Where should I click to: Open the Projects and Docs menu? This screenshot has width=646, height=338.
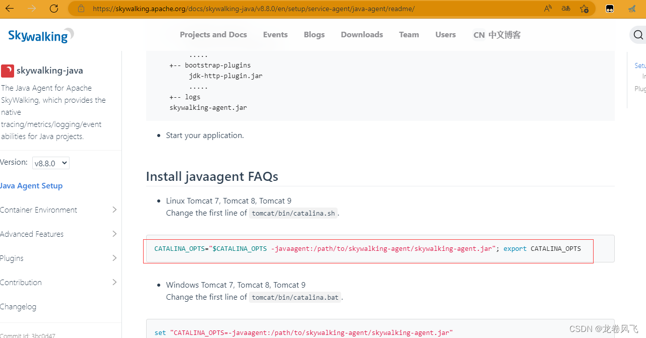tap(213, 35)
